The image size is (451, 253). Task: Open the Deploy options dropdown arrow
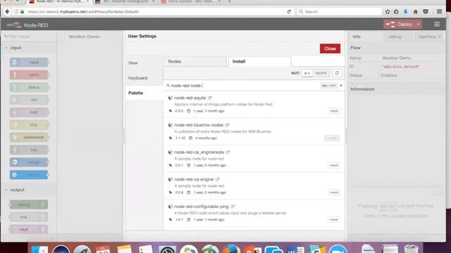click(418, 25)
